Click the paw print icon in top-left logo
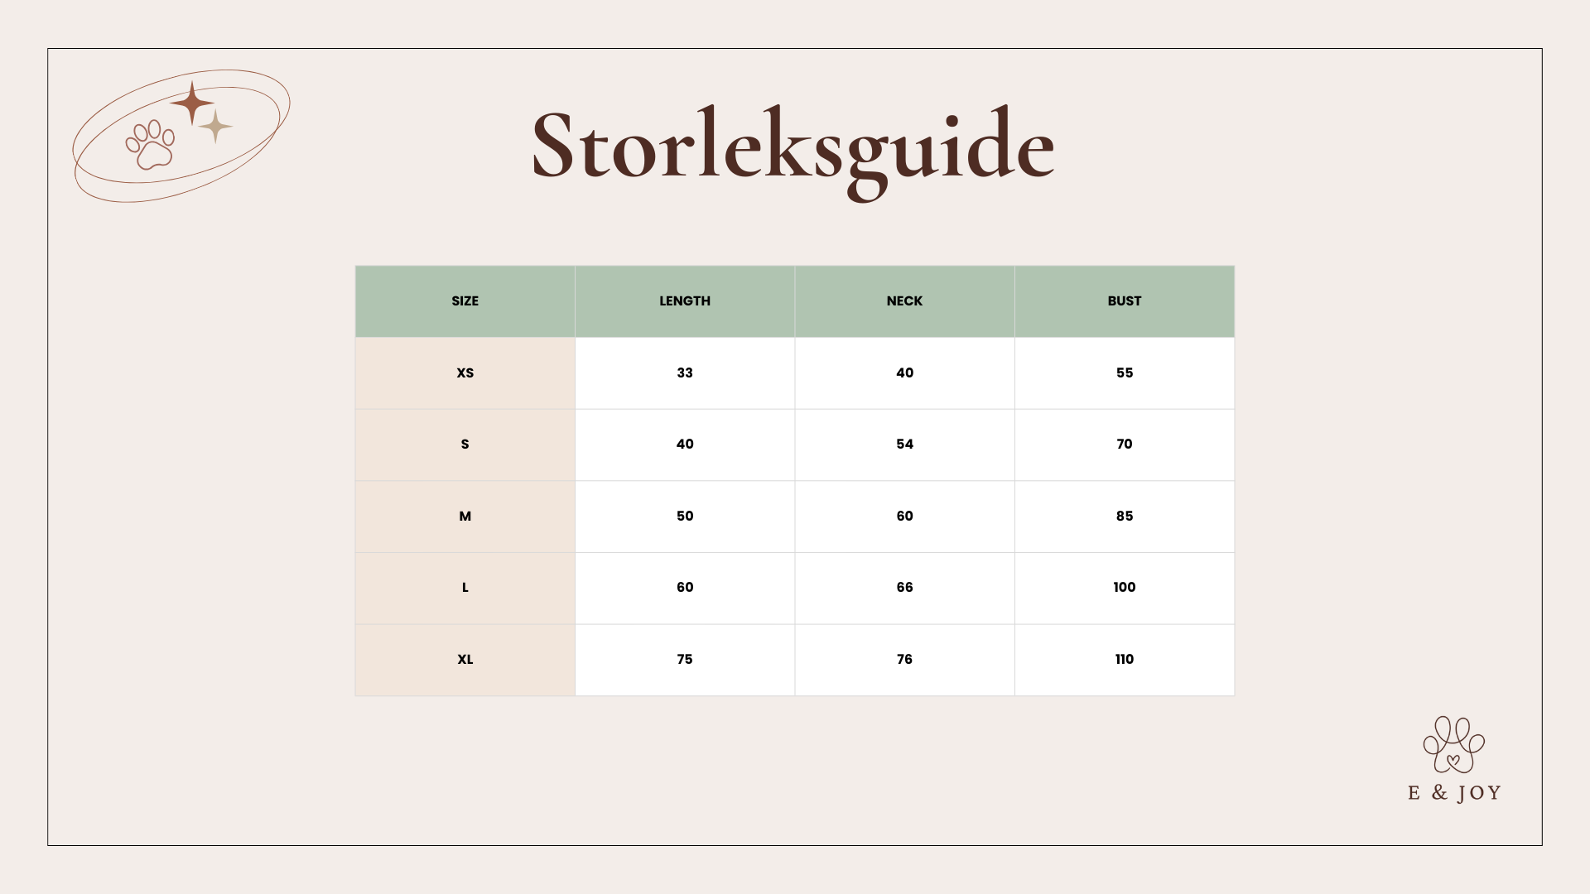This screenshot has height=894, width=1590. pos(151,145)
